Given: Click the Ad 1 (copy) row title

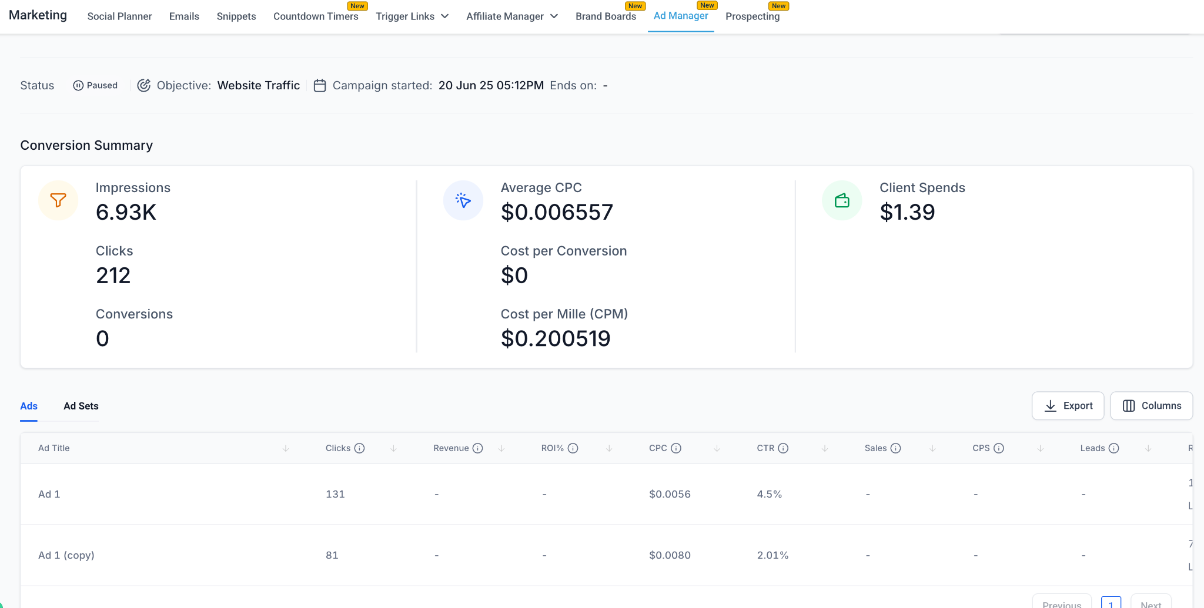Looking at the screenshot, I should pos(66,555).
